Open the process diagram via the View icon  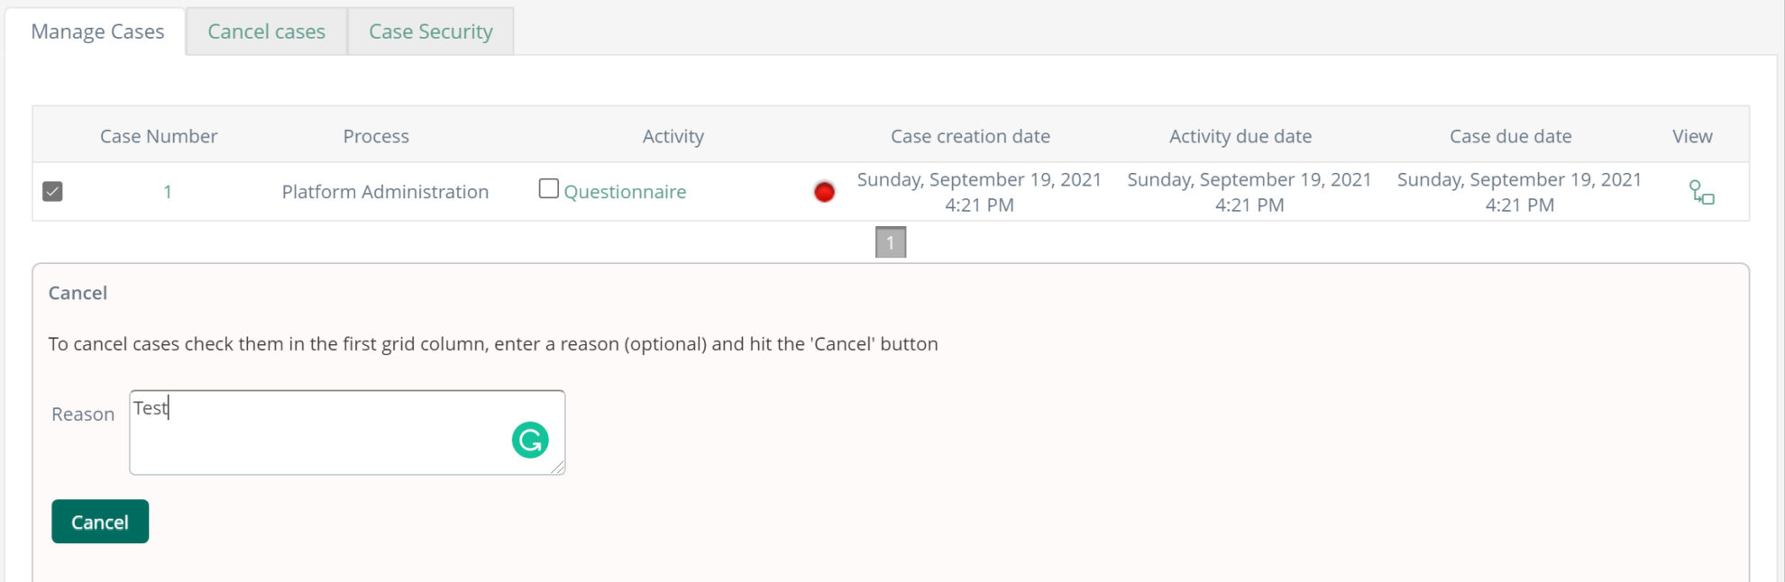1702,192
